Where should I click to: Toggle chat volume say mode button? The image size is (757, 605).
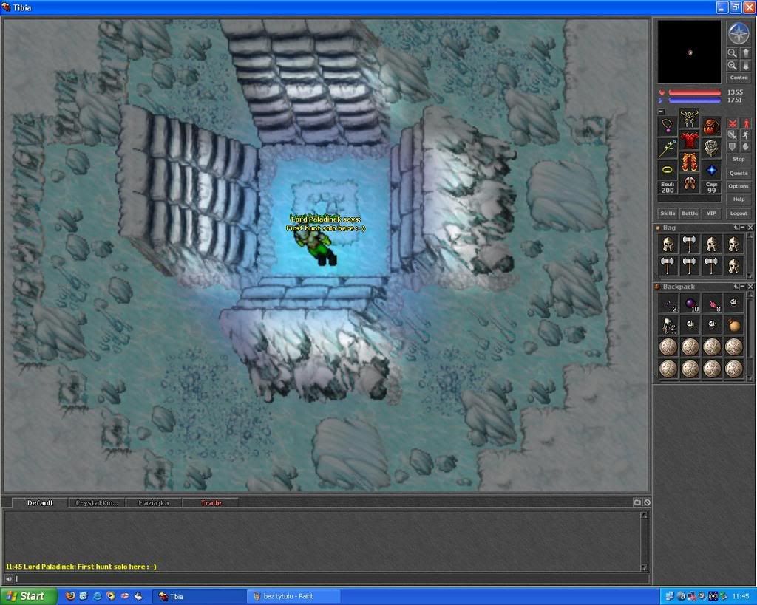(x=9, y=578)
